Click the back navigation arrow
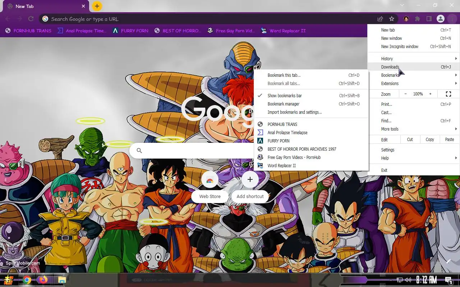Image resolution: width=460 pixels, height=287 pixels. tap(8, 19)
